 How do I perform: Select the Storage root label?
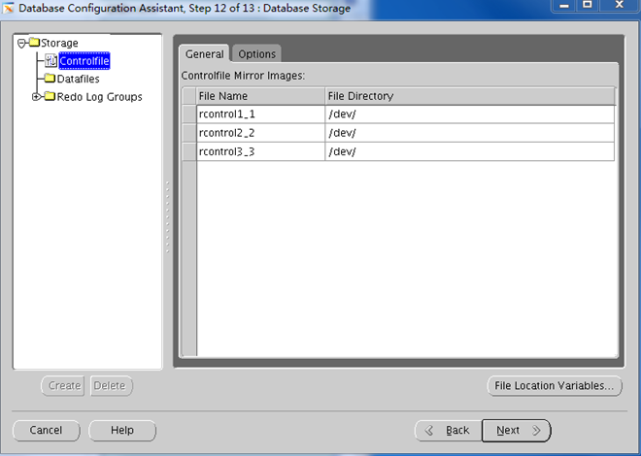[x=59, y=43]
